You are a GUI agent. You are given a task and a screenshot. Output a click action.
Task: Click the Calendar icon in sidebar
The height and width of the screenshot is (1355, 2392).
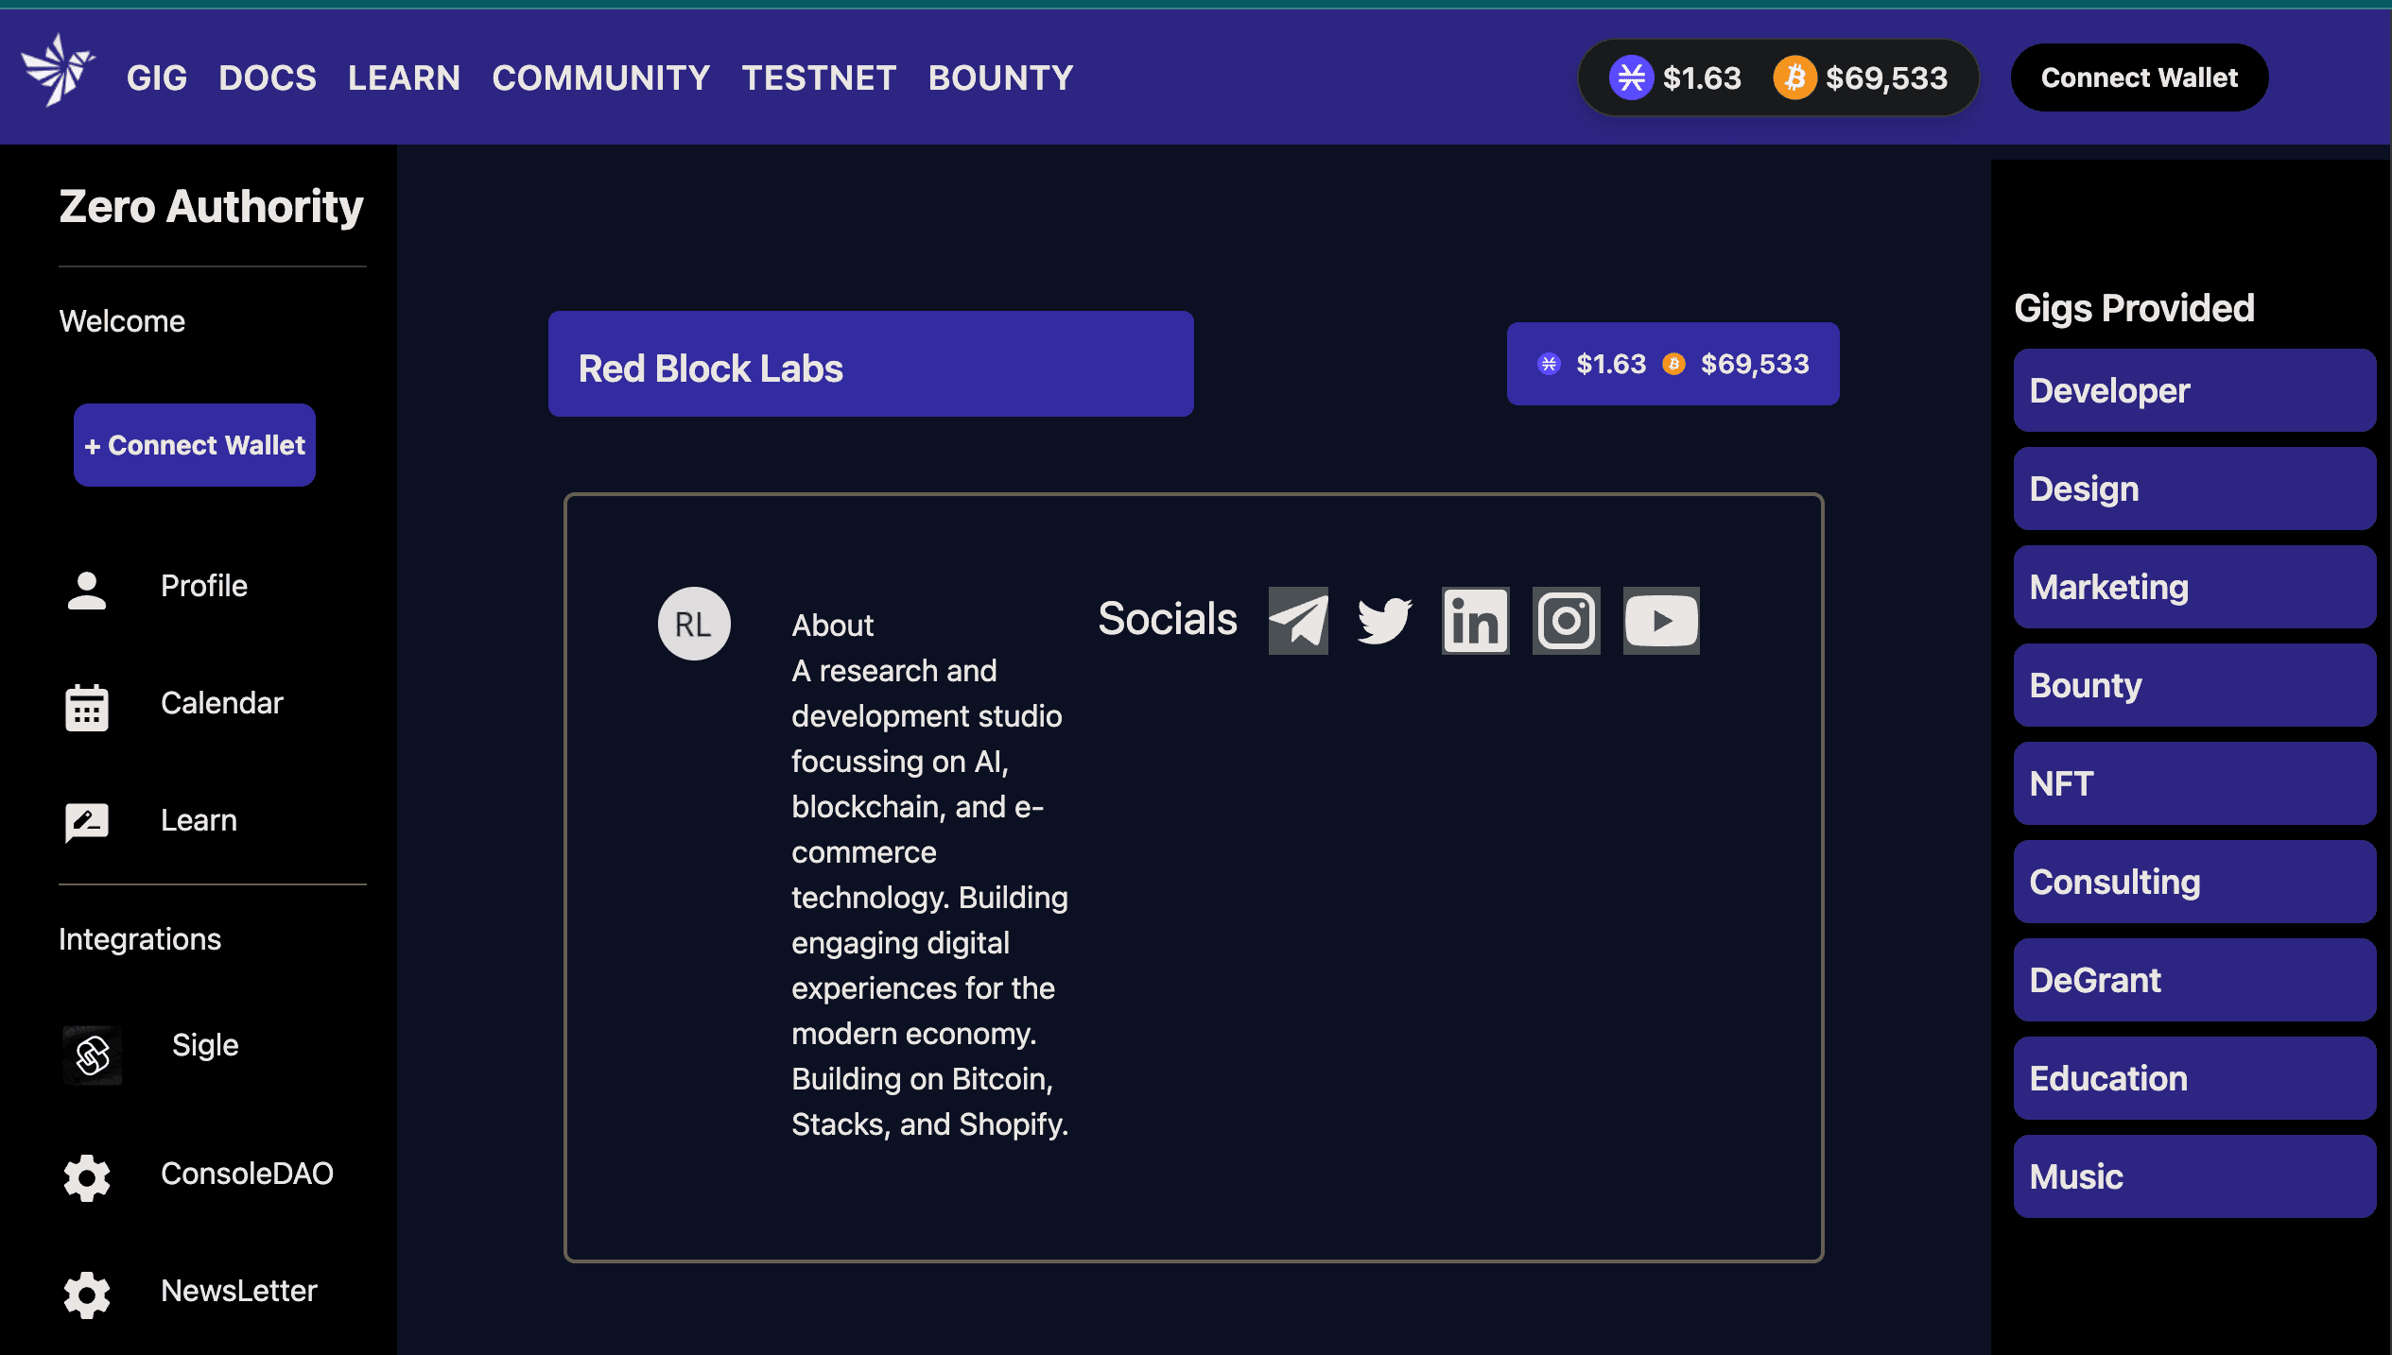tap(87, 707)
